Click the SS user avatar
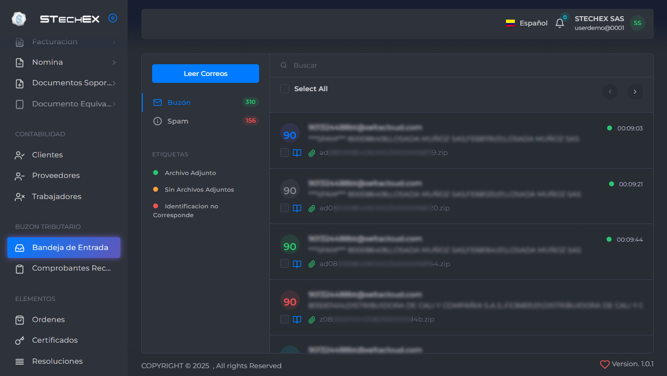The image size is (667, 376). point(637,23)
